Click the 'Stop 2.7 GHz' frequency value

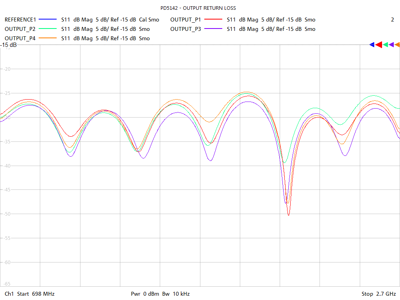tap(379, 294)
